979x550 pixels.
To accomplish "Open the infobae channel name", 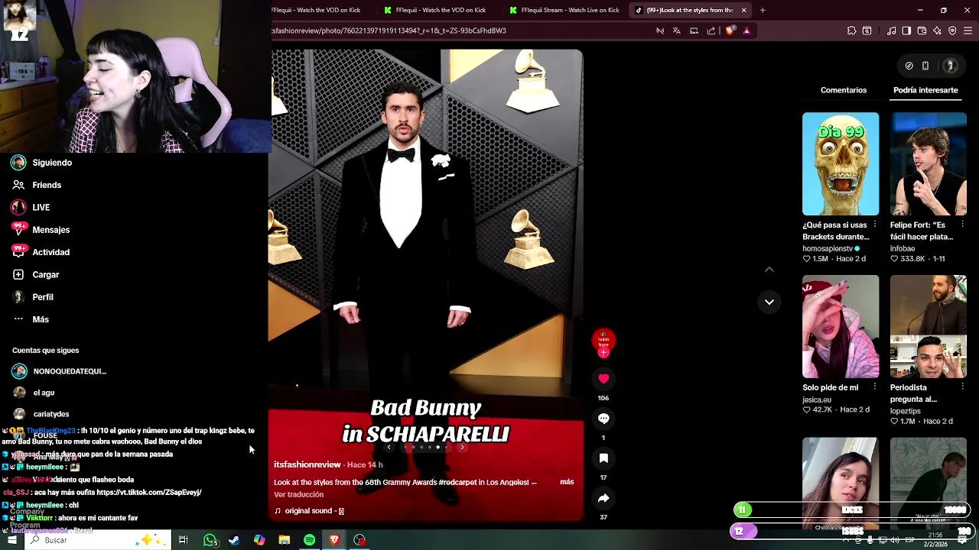I will coord(903,248).
